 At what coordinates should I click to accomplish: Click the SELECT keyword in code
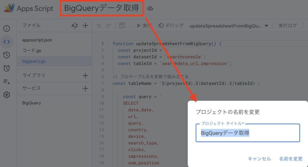pos(131,103)
